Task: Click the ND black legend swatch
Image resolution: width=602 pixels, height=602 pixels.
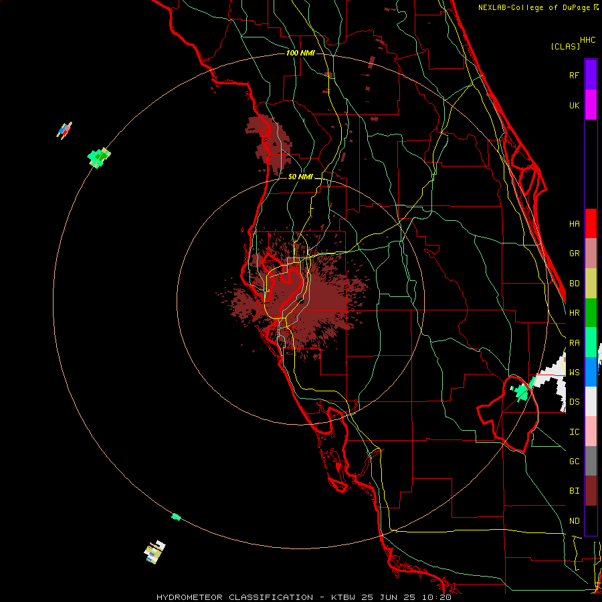Action: pos(591,520)
